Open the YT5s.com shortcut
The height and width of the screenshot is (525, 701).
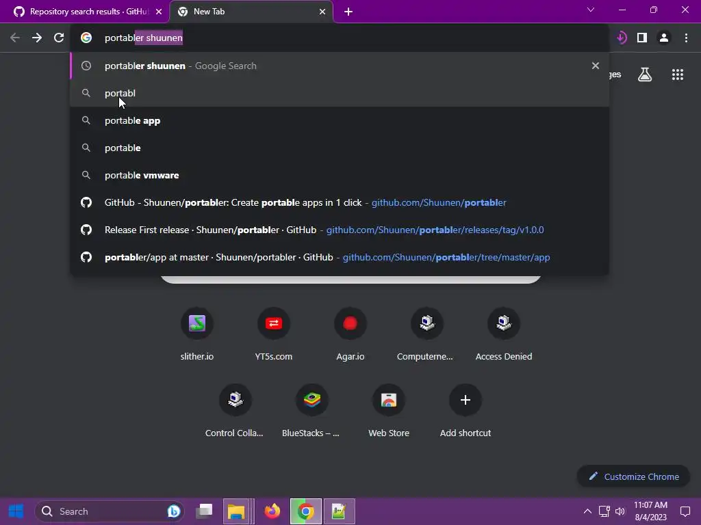point(274,334)
